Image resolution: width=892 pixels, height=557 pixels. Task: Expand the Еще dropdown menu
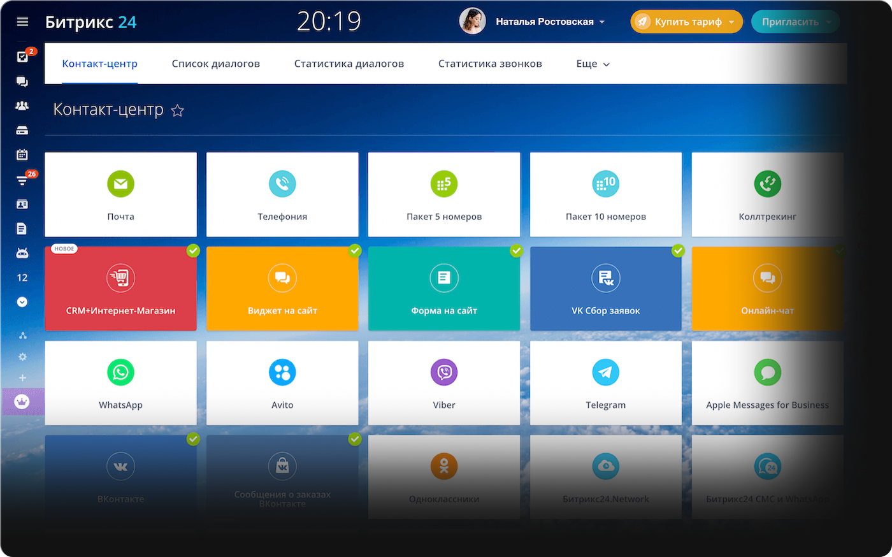[x=593, y=64]
